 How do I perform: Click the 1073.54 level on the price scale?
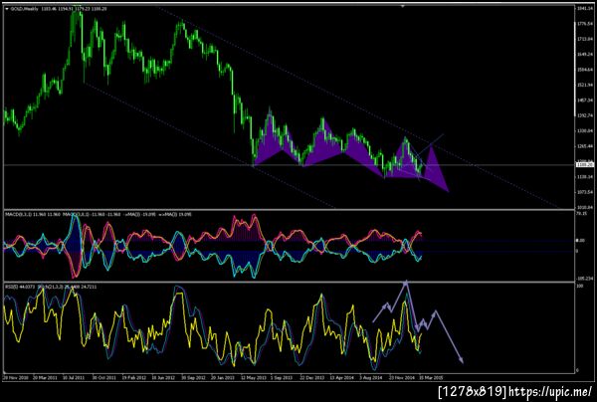click(x=586, y=192)
